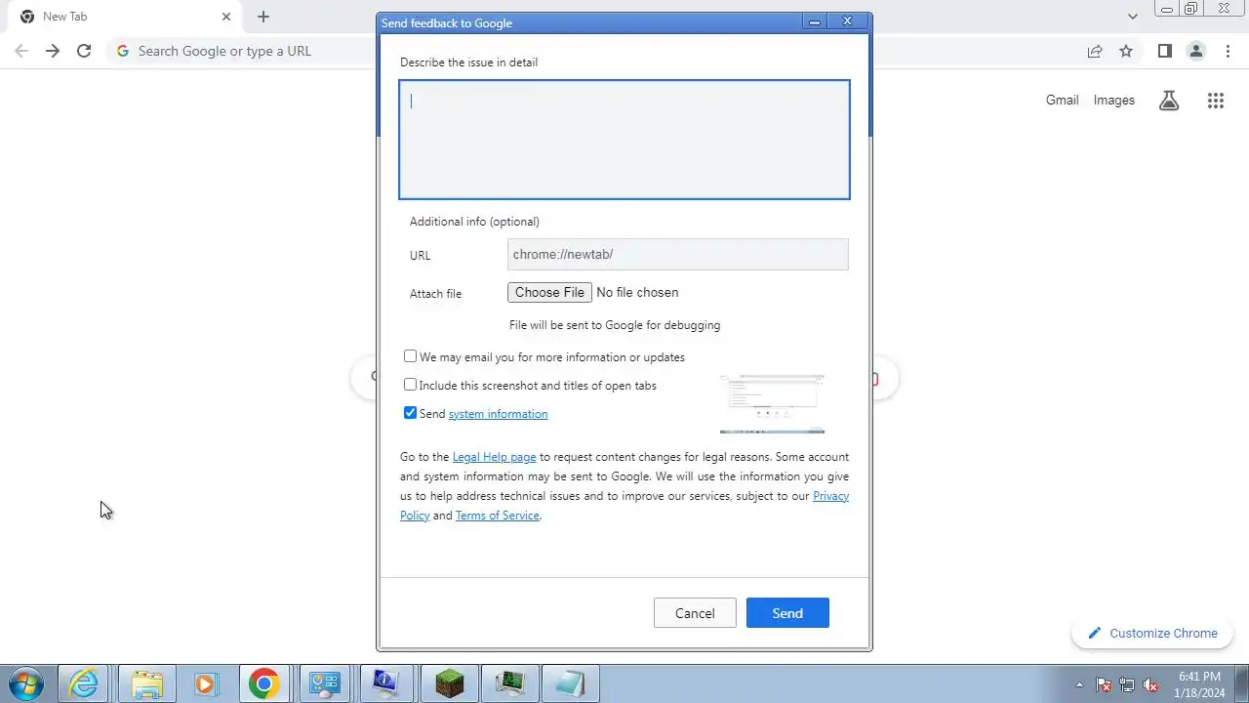
Task: Open the Google apps grid icon
Action: [x=1216, y=100]
